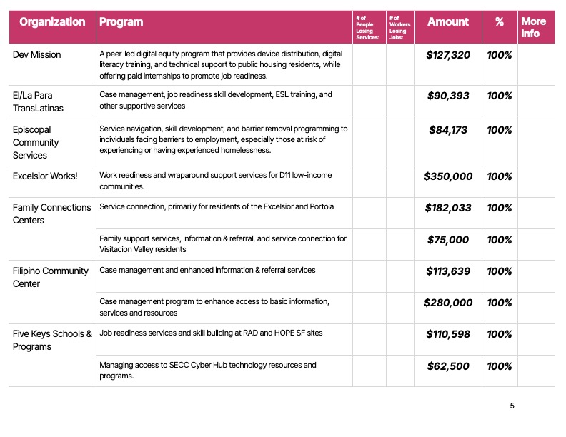Click the $350,000 amount
The image size is (566, 437).
point(448,176)
